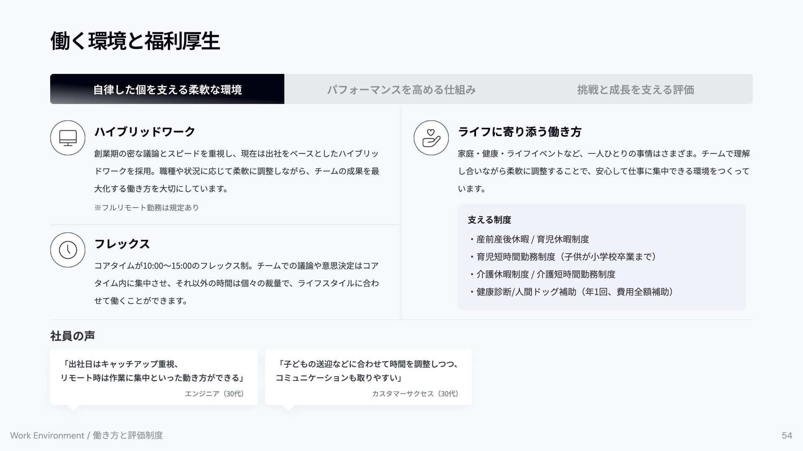Click the ライフに寄り添う働き方 heading
803x451 pixels.
click(519, 132)
